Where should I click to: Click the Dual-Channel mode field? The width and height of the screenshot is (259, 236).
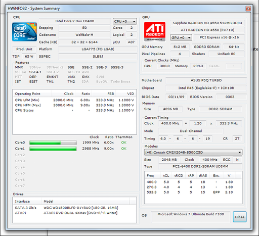[191, 131]
